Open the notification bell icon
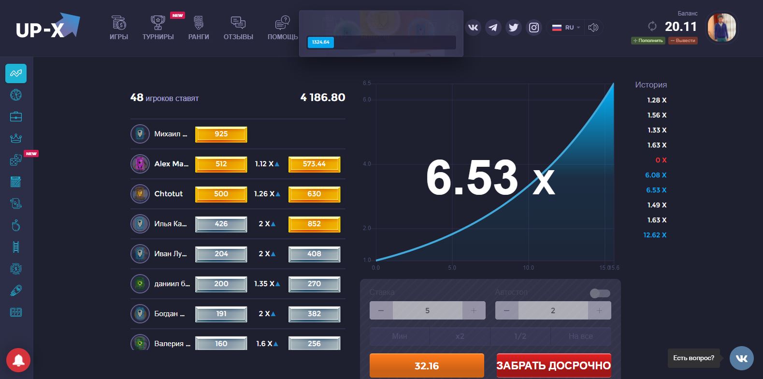The width and height of the screenshot is (763, 379). (x=18, y=360)
